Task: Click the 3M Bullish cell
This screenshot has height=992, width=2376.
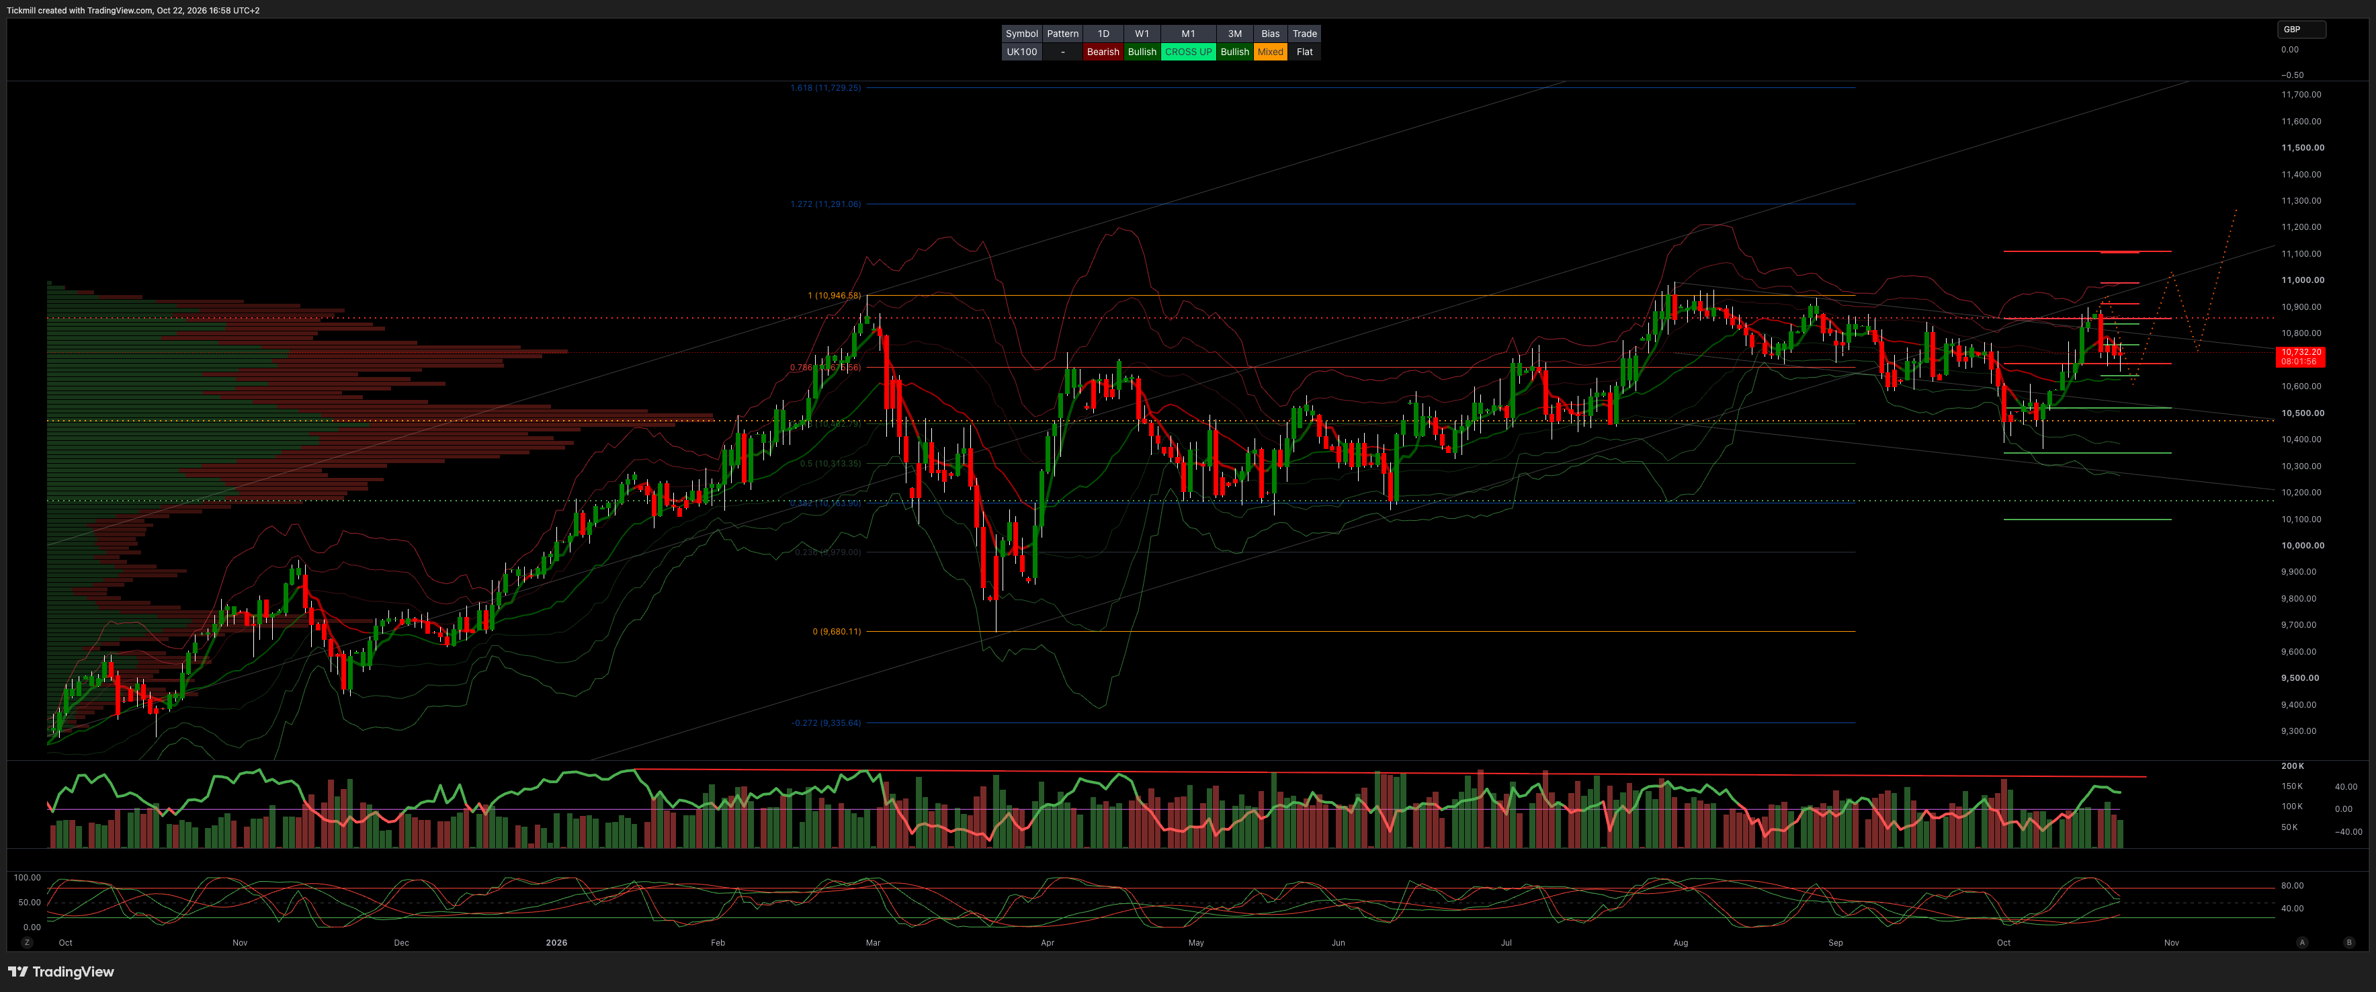Action: [x=1234, y=52]
